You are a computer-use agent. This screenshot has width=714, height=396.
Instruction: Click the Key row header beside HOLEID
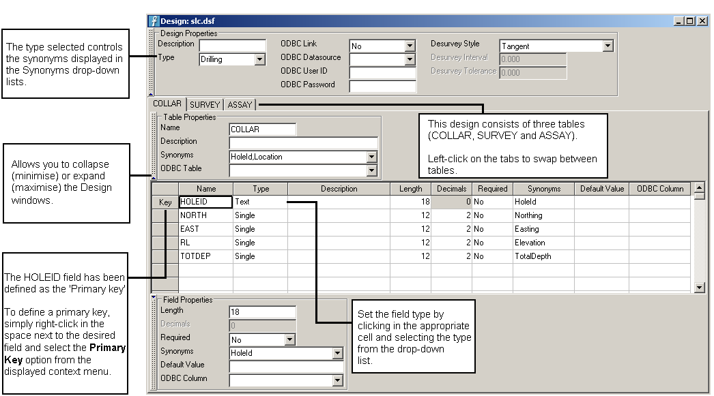tap(165, 202)
